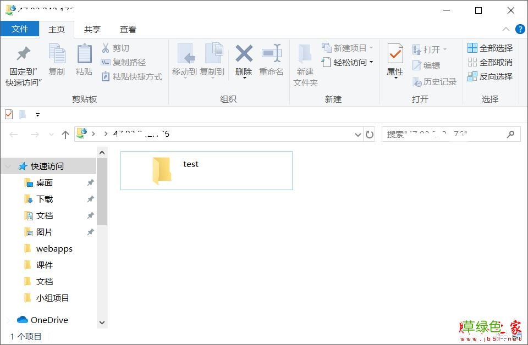The image size is (528, 345).
Task: Switch to the 查看 (View) tab
Action: coord(128,29)
